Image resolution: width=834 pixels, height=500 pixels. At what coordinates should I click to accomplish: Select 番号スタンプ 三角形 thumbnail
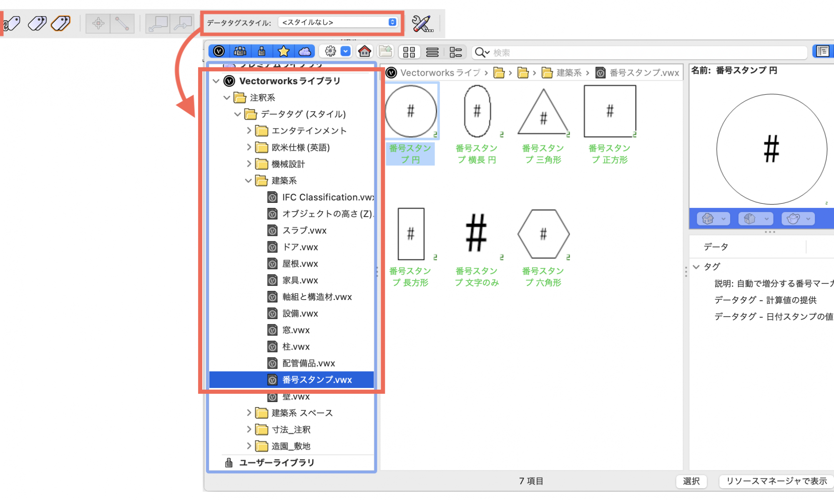[x=543, y=111]
